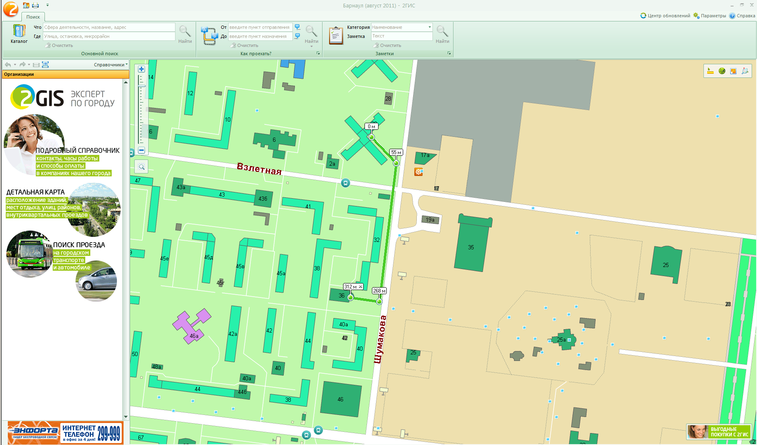
Task: Click the orange square map tool
Action: point(733,71)
